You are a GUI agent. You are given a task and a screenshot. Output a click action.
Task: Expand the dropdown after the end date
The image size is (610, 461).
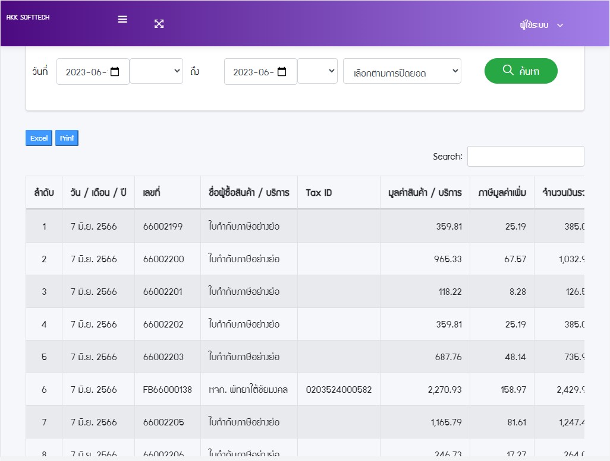[x=317, y=71]
